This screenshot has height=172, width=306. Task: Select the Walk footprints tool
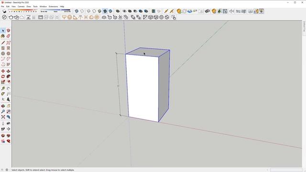tap(3, 129)
